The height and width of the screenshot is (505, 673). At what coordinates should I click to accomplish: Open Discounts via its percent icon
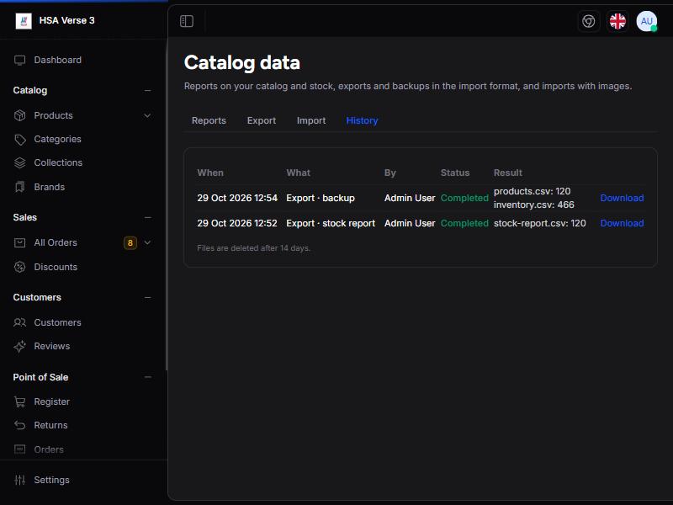click(x=19, y=267)
